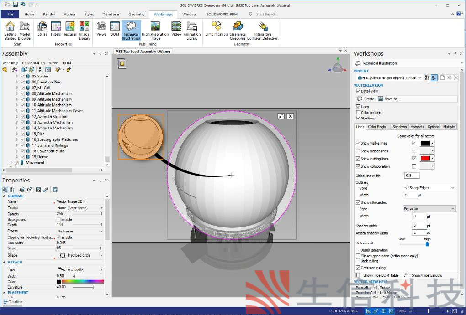
Task: Click the camera view mode icon in the viewport corner
Action: [121, 63]
